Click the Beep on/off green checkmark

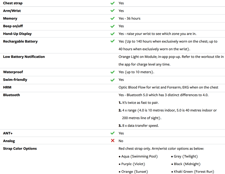113,26
